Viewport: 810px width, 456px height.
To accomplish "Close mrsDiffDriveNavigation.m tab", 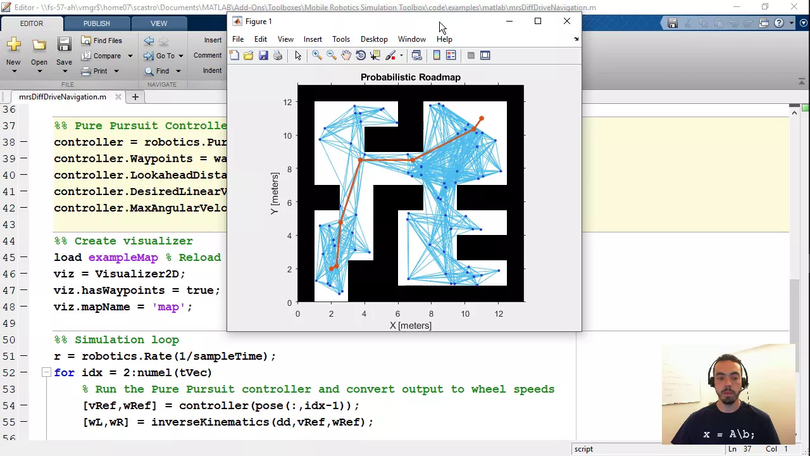I will [118, 97].
